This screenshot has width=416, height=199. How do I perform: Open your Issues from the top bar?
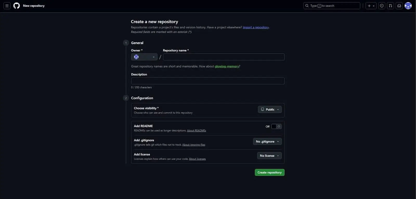coord(382,5)
